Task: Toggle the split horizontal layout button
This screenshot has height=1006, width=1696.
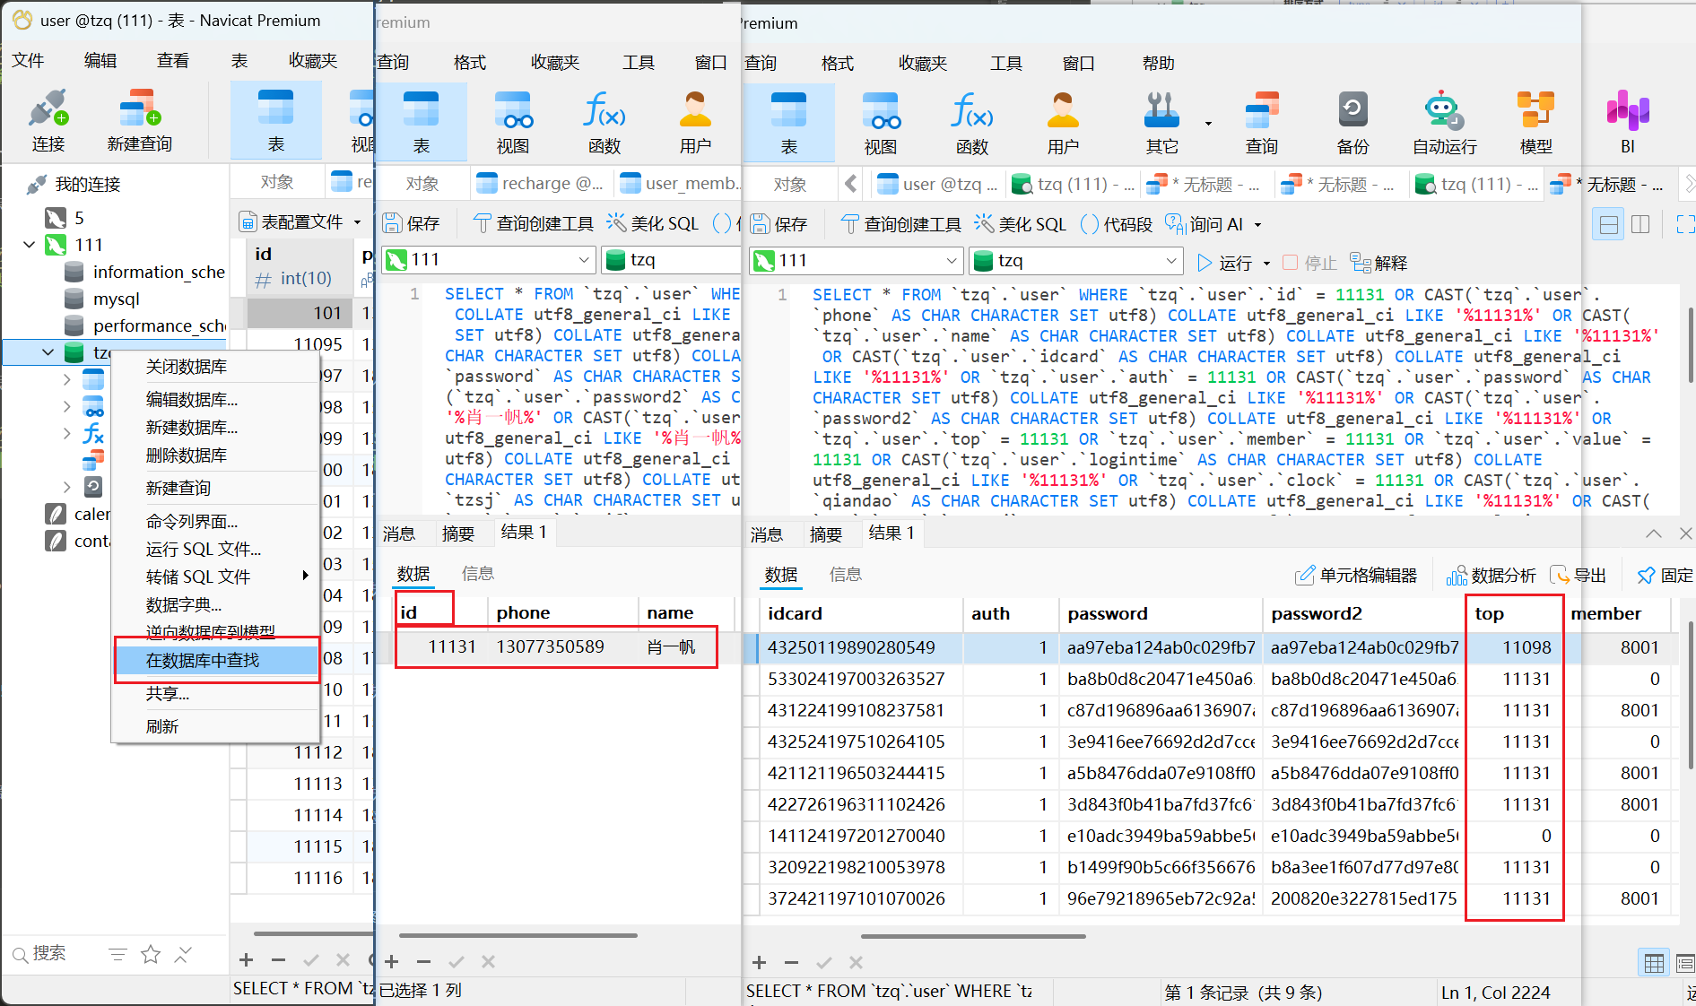Action: click(x=1609, y=224)
